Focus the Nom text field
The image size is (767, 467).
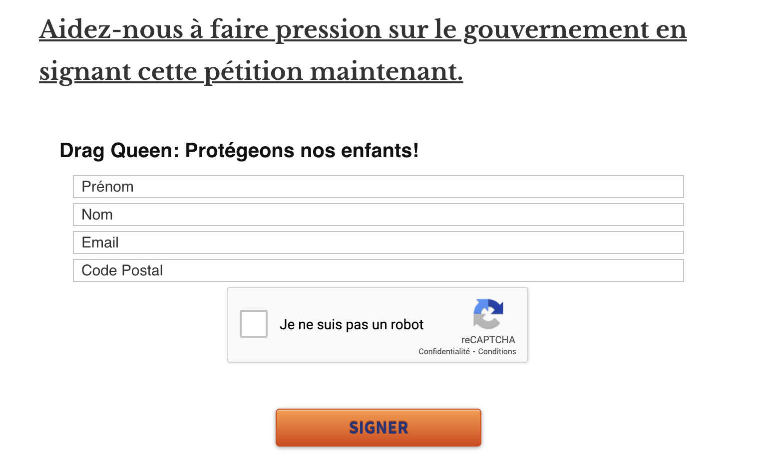pyautogui.click(x=378, y=215)
